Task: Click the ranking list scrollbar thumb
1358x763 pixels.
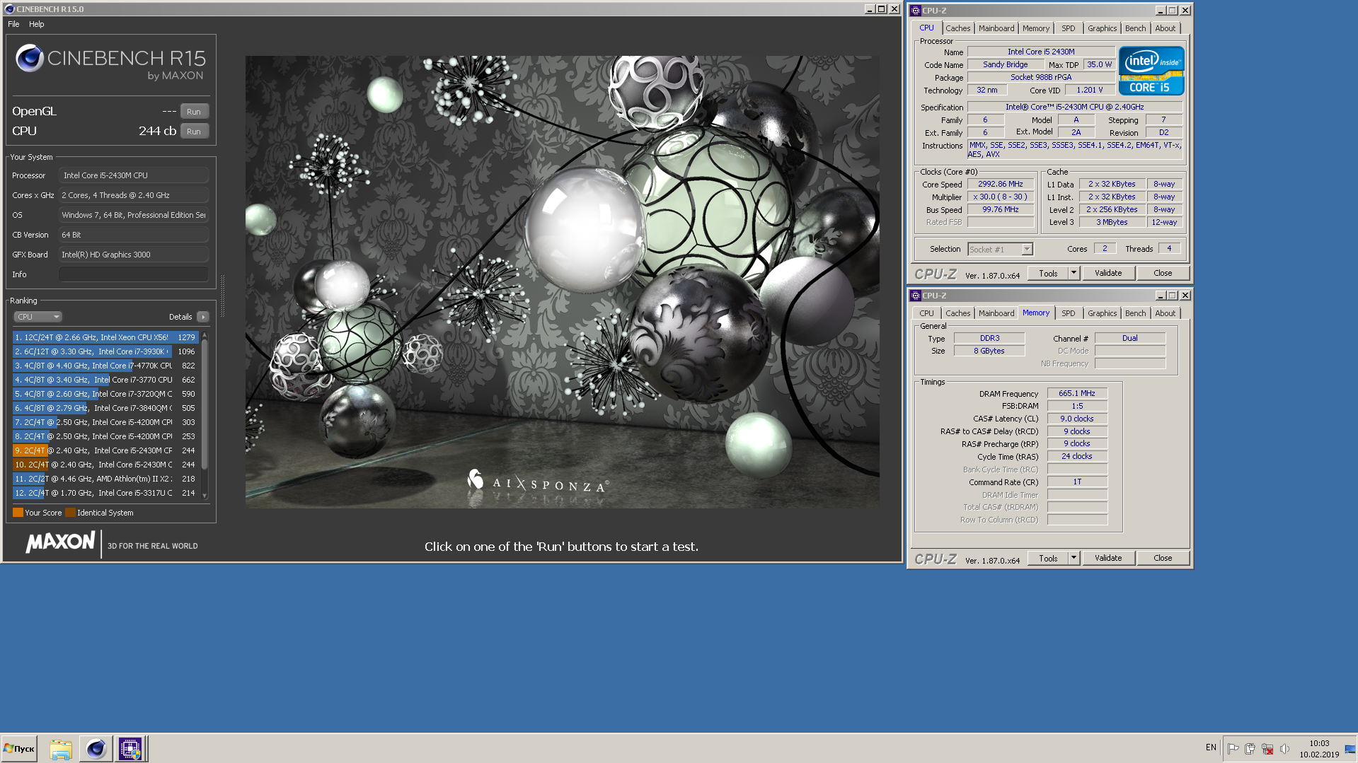Action: [205, 404]
